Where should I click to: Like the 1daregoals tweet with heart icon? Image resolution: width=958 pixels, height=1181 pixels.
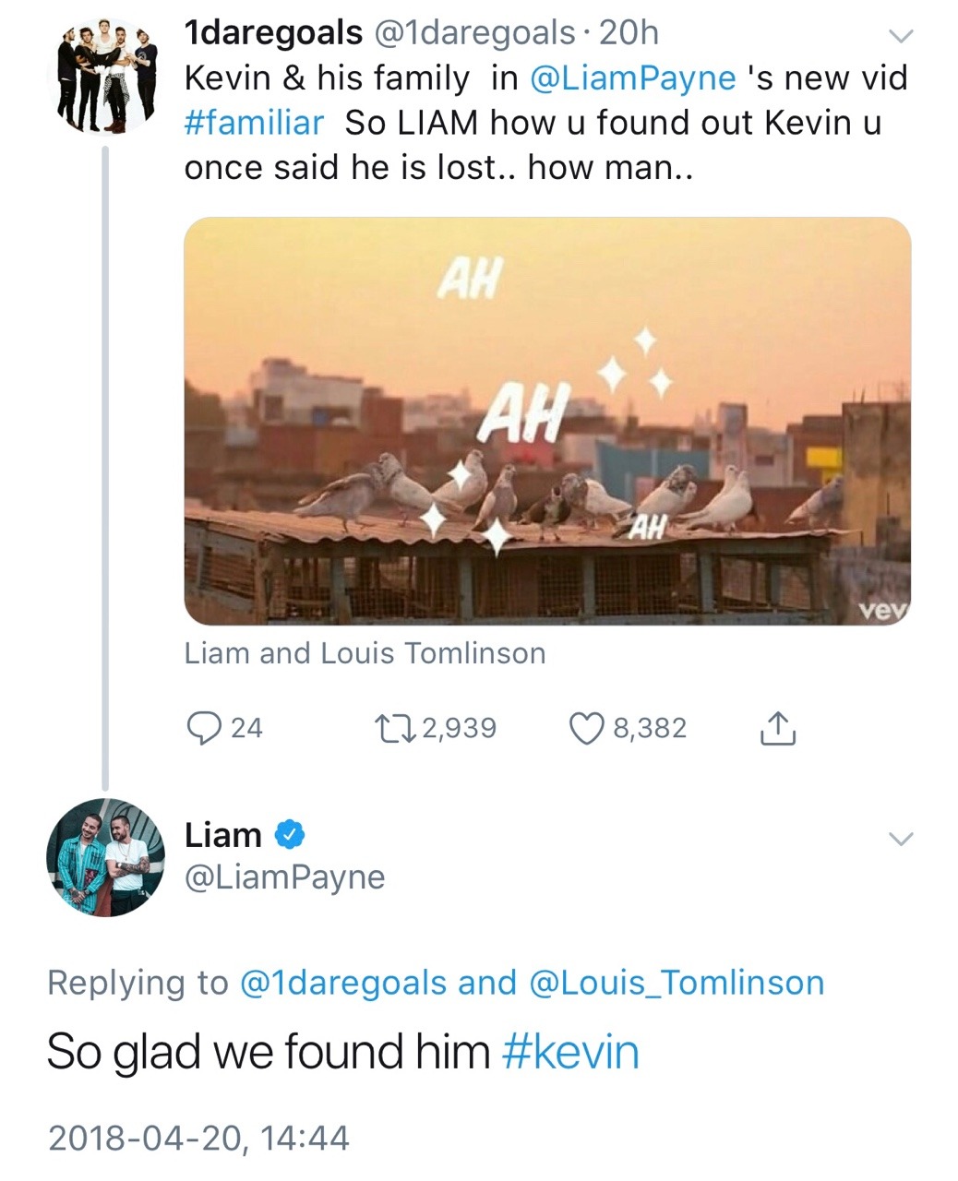tap(586, 728)
